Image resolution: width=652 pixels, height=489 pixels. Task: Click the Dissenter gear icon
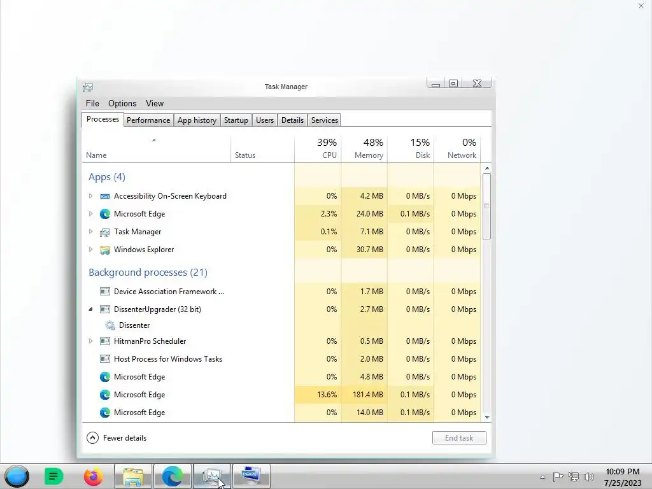110,325
